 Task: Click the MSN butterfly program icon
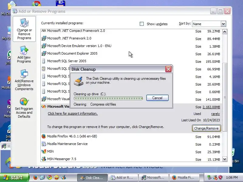pos(44,151)
